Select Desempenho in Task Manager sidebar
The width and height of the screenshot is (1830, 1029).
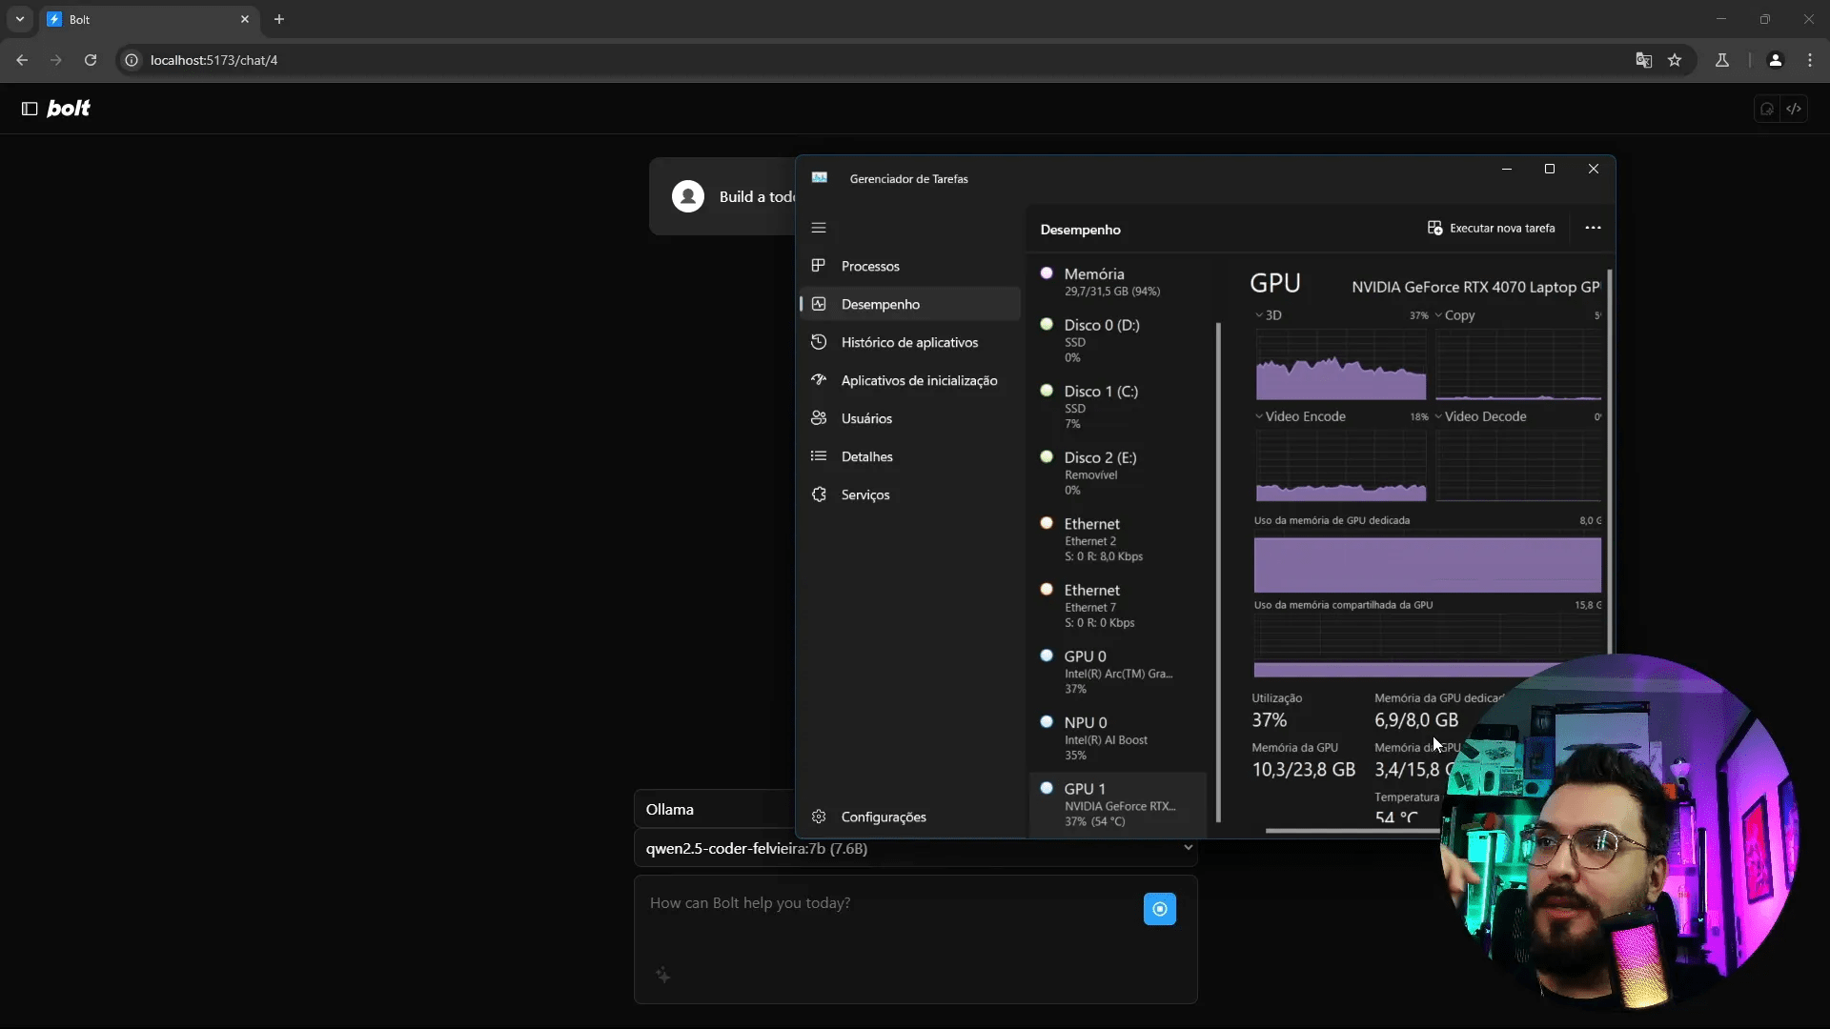(910, 304)
